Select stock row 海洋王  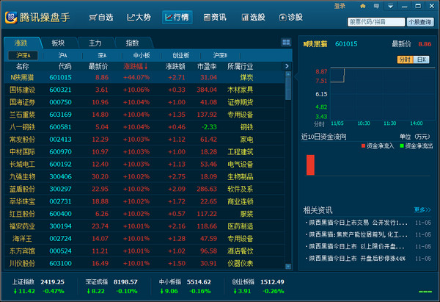pos(144,239)
